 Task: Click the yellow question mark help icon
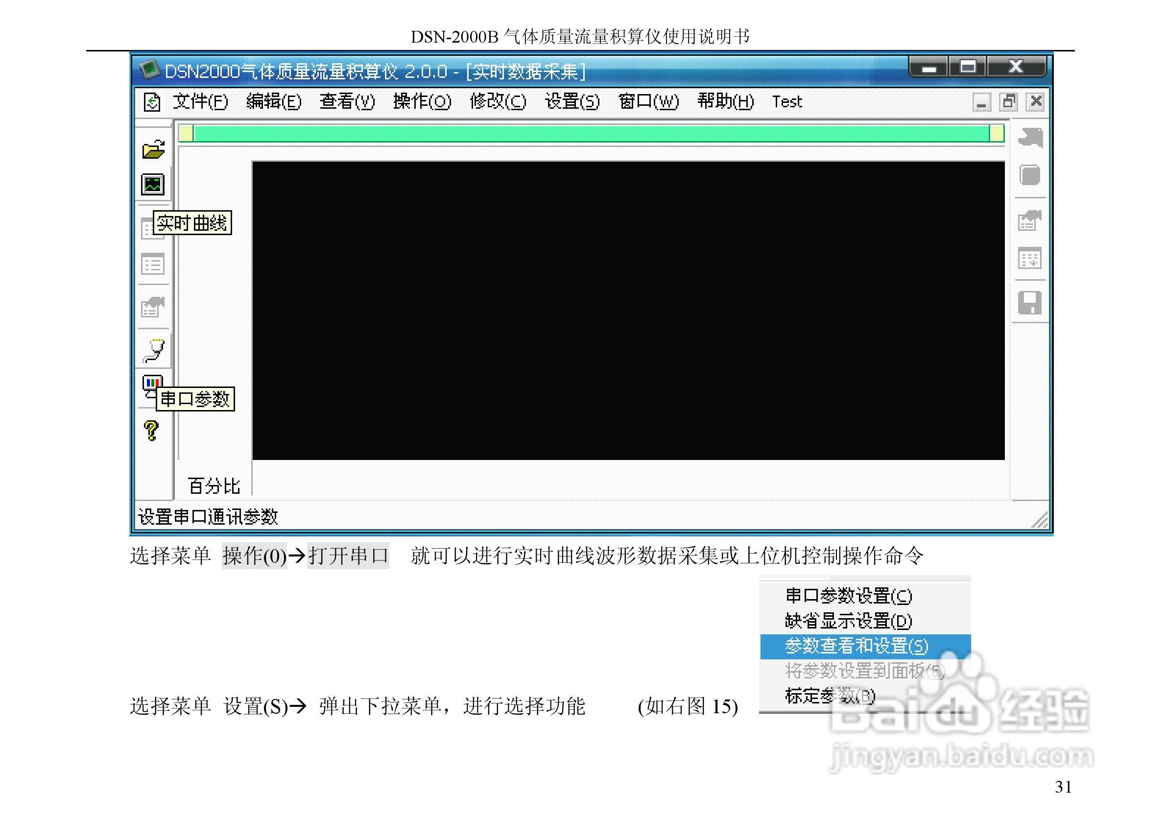tap(151, 430)
